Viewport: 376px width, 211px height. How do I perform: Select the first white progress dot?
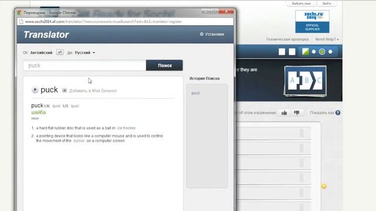pos(314,52)
